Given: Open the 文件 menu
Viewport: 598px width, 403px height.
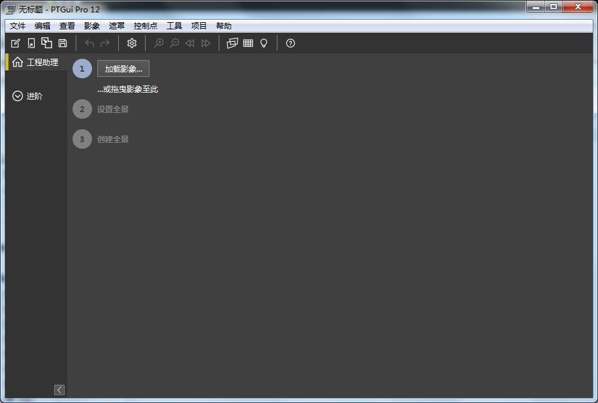Looking at the screenshot, I should point(18,26).
